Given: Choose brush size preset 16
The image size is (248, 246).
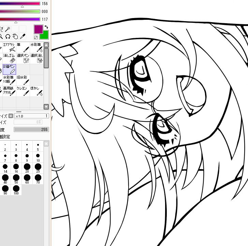Looking at the screenshot, I should [16, 169].
